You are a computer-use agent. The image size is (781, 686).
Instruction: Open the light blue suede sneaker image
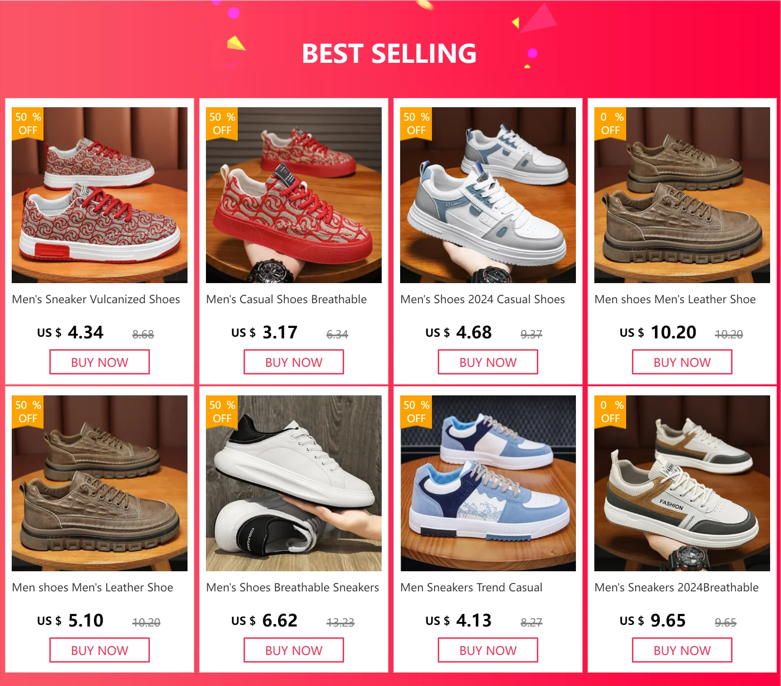click(x=488, y=483)
